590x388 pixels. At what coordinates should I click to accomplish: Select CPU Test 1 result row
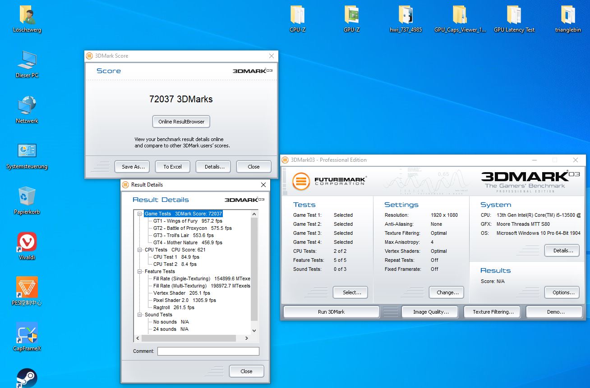[x=176, y=257]
